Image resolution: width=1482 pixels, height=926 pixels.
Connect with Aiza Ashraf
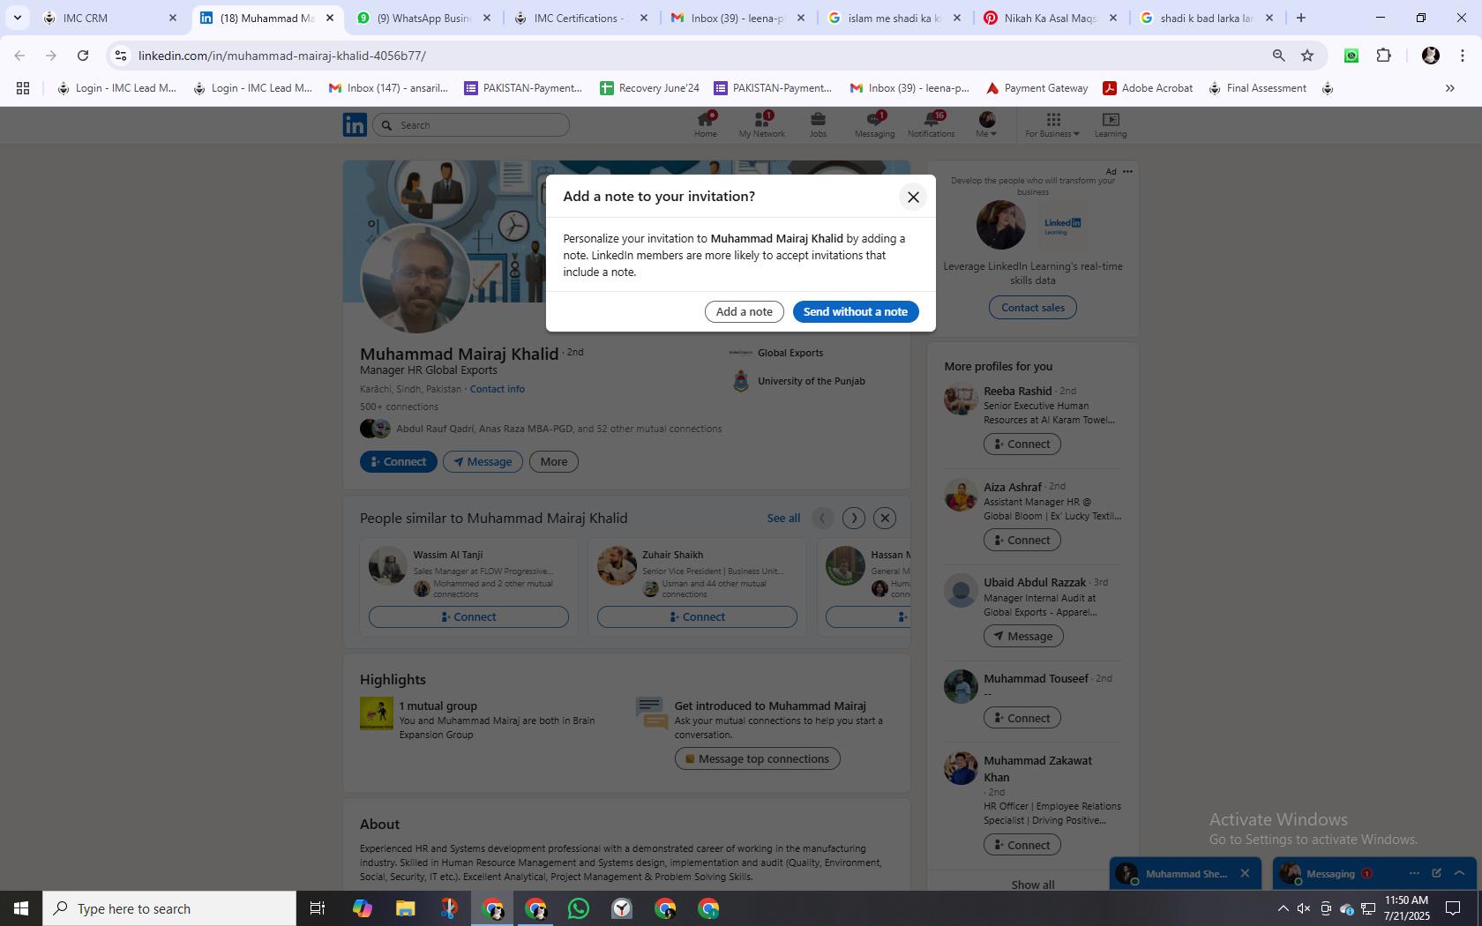1022,540
